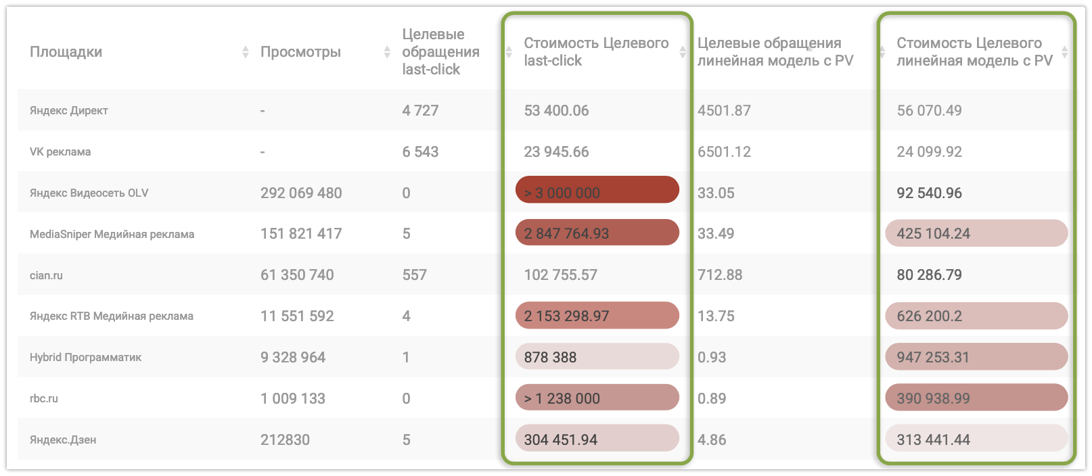1092x476 pixels.
Task: Click sort arrows for Целевые обращения линейная модель
Action: click(882, 52)
